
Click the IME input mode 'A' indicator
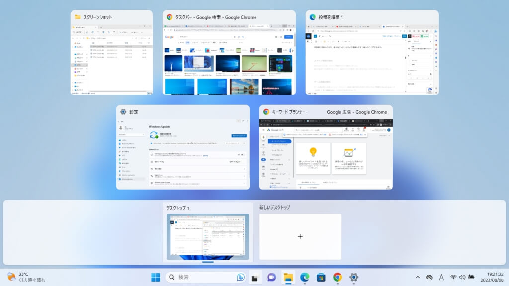point(441,277)
